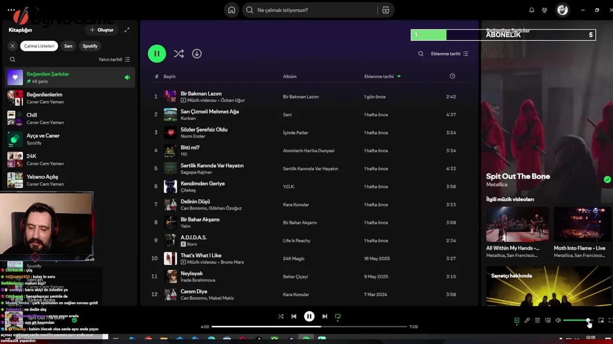Open the library search magnifier
The image size is (613, 344).
(x=12, y=60)
